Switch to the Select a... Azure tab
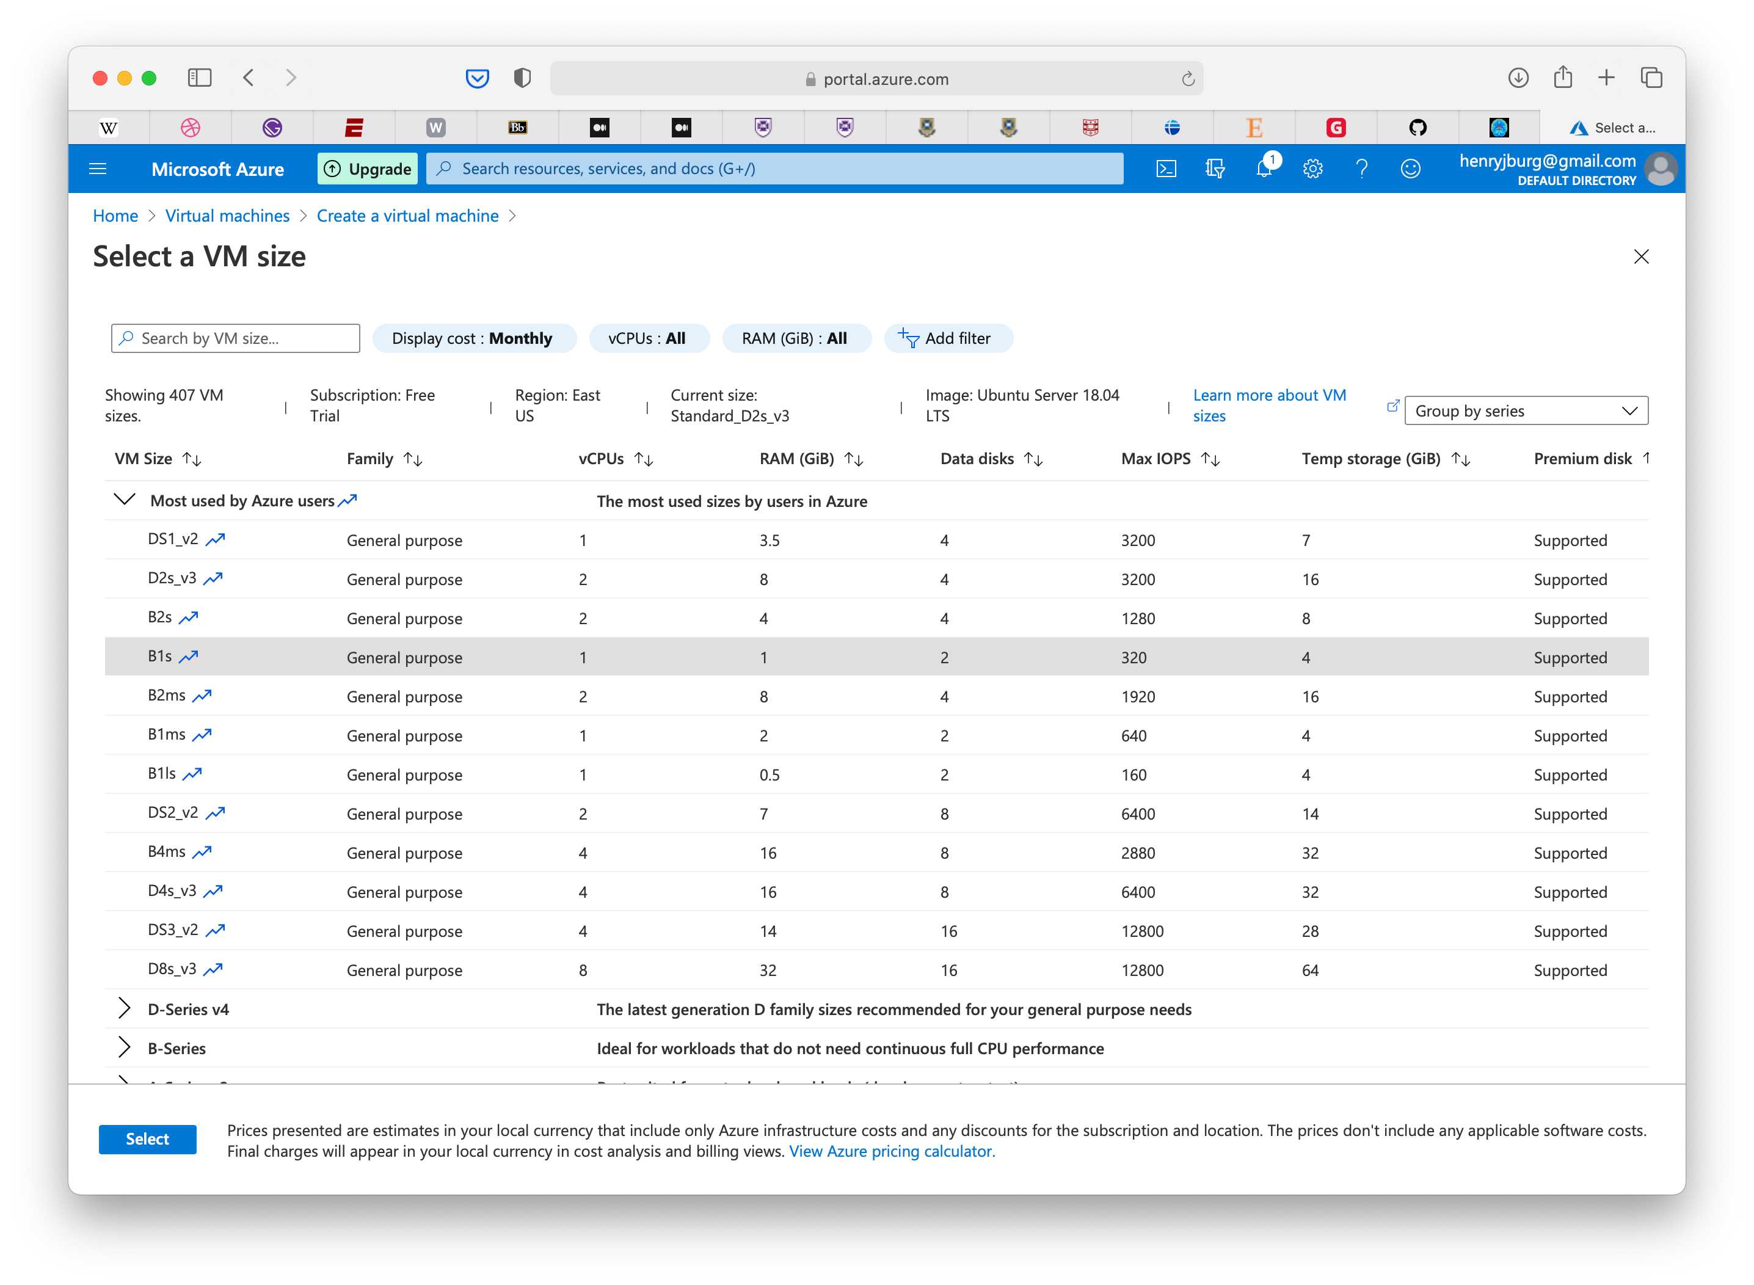Viewport: 1754px width, 1285px height. tap(1612, 128)
